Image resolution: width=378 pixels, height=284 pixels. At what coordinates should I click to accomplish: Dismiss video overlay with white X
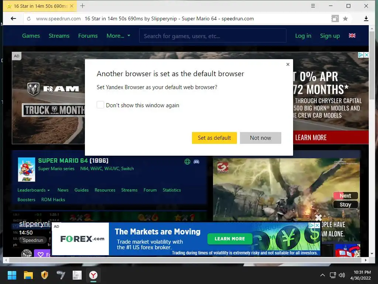[x=319, y=217]
